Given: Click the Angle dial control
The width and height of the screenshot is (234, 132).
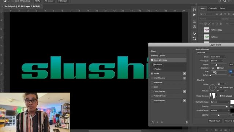Looking at the screenshot, I should coord(212,88).
